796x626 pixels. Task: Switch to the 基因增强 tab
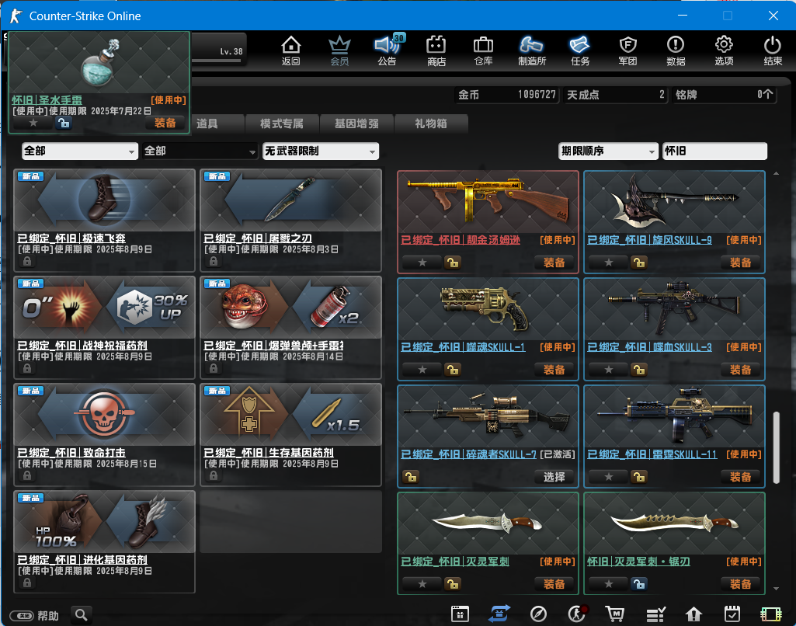tap(356, 123)
